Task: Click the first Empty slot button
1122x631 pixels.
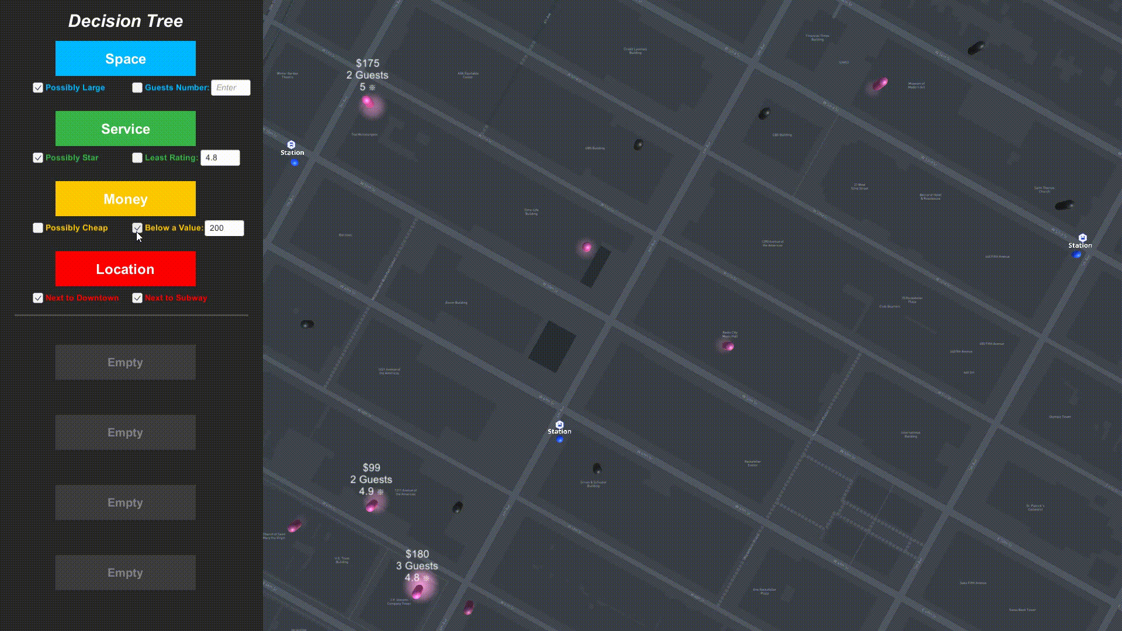Action: (126, 362)
